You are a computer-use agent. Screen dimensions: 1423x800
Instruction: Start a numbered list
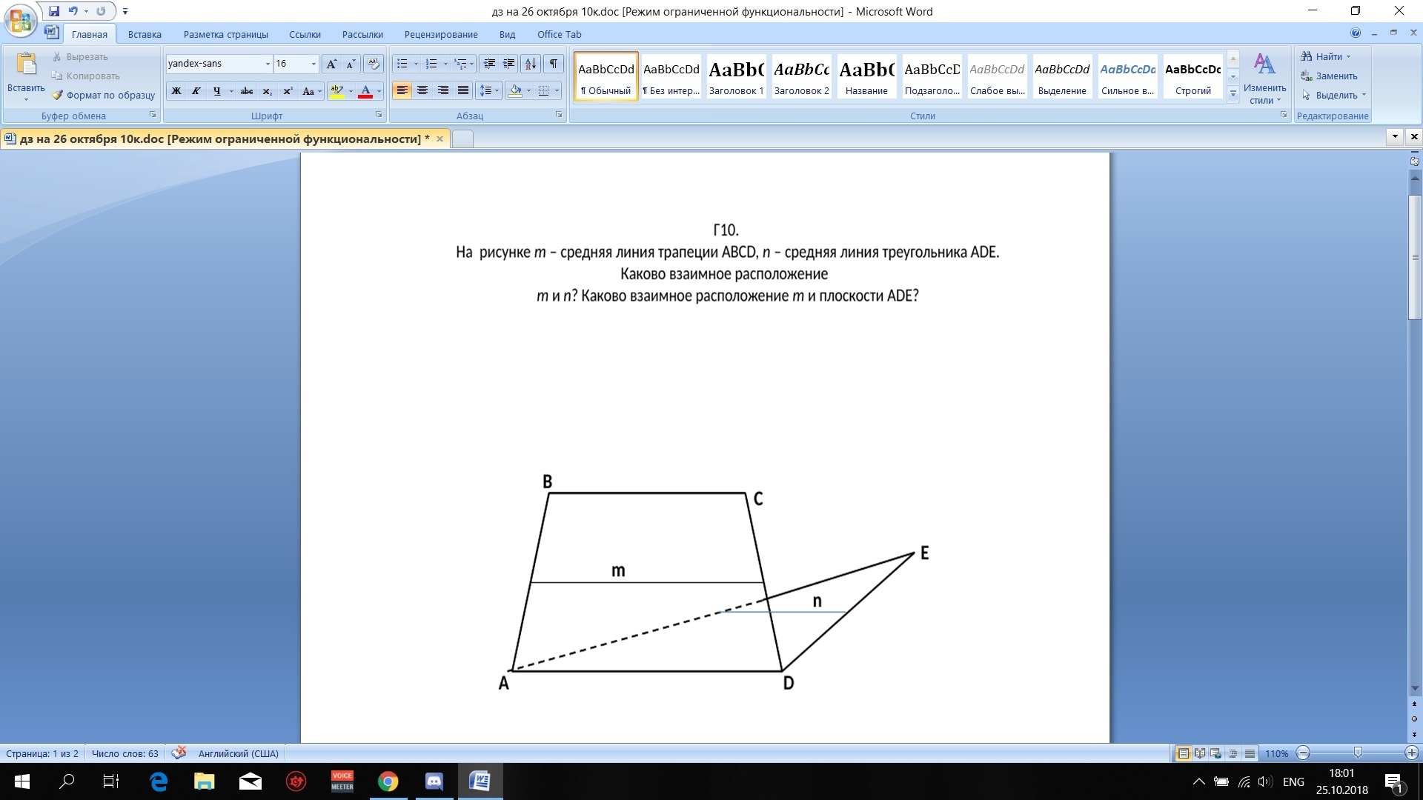tap(431, 64)
